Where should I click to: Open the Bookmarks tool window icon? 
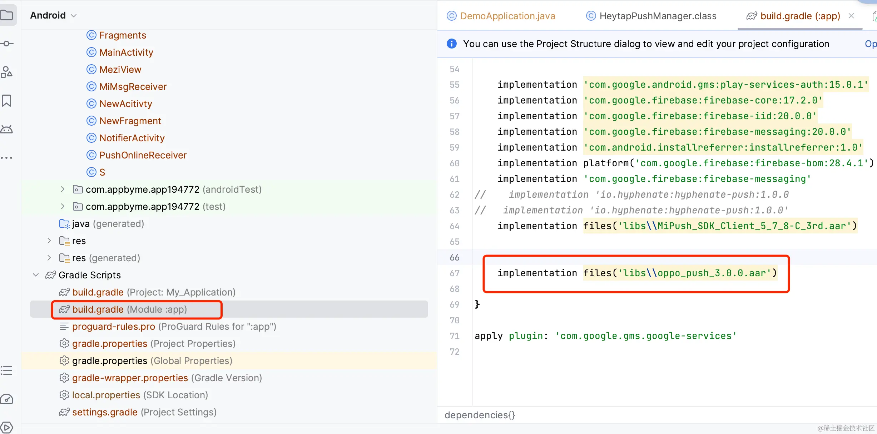[x=7, y=101]
